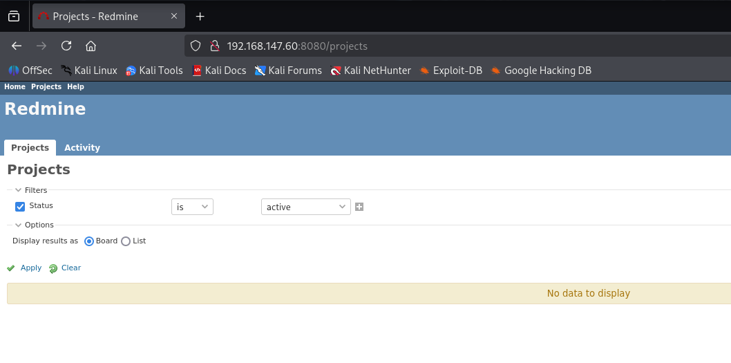
Task: Reload the page with the refresh icon
Action: tap(66, 46)
